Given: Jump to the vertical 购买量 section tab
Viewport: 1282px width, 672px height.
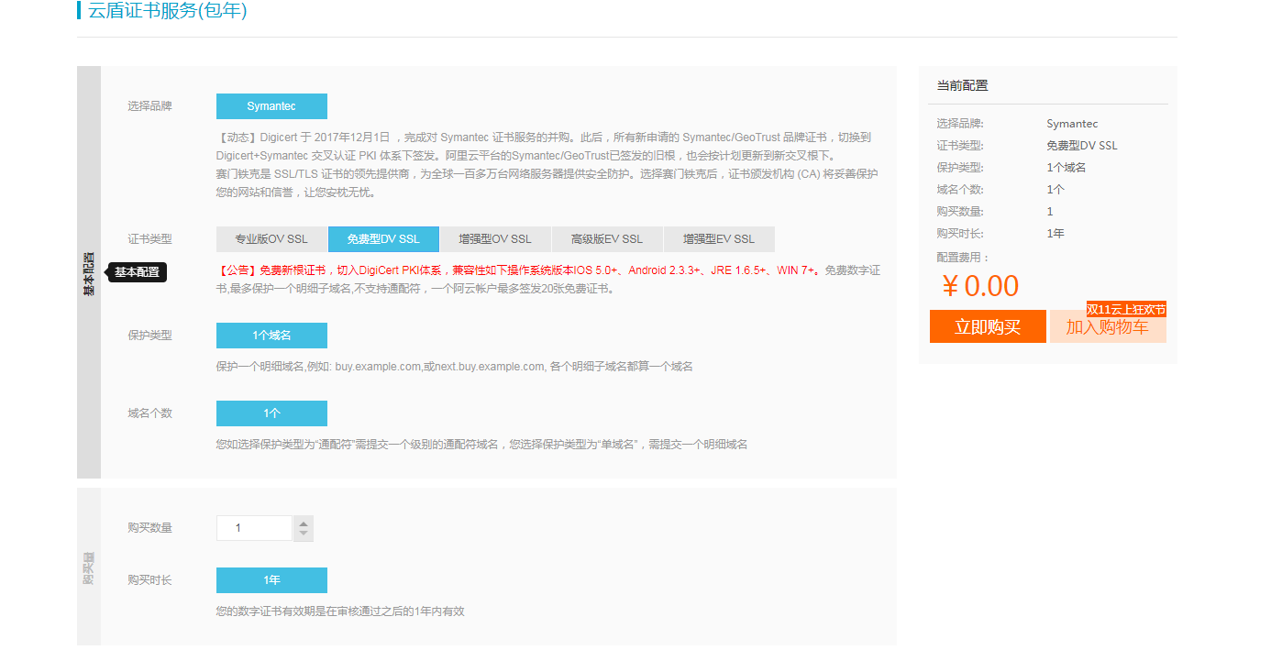Looking at the screenshot, I should click(x=89, y=567).
